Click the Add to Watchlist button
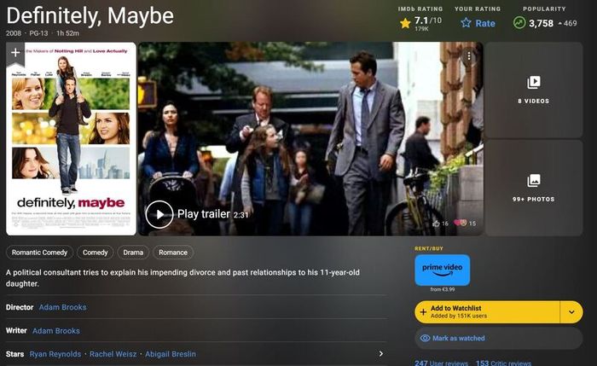597x366 pixels. [x=487, y=312]
